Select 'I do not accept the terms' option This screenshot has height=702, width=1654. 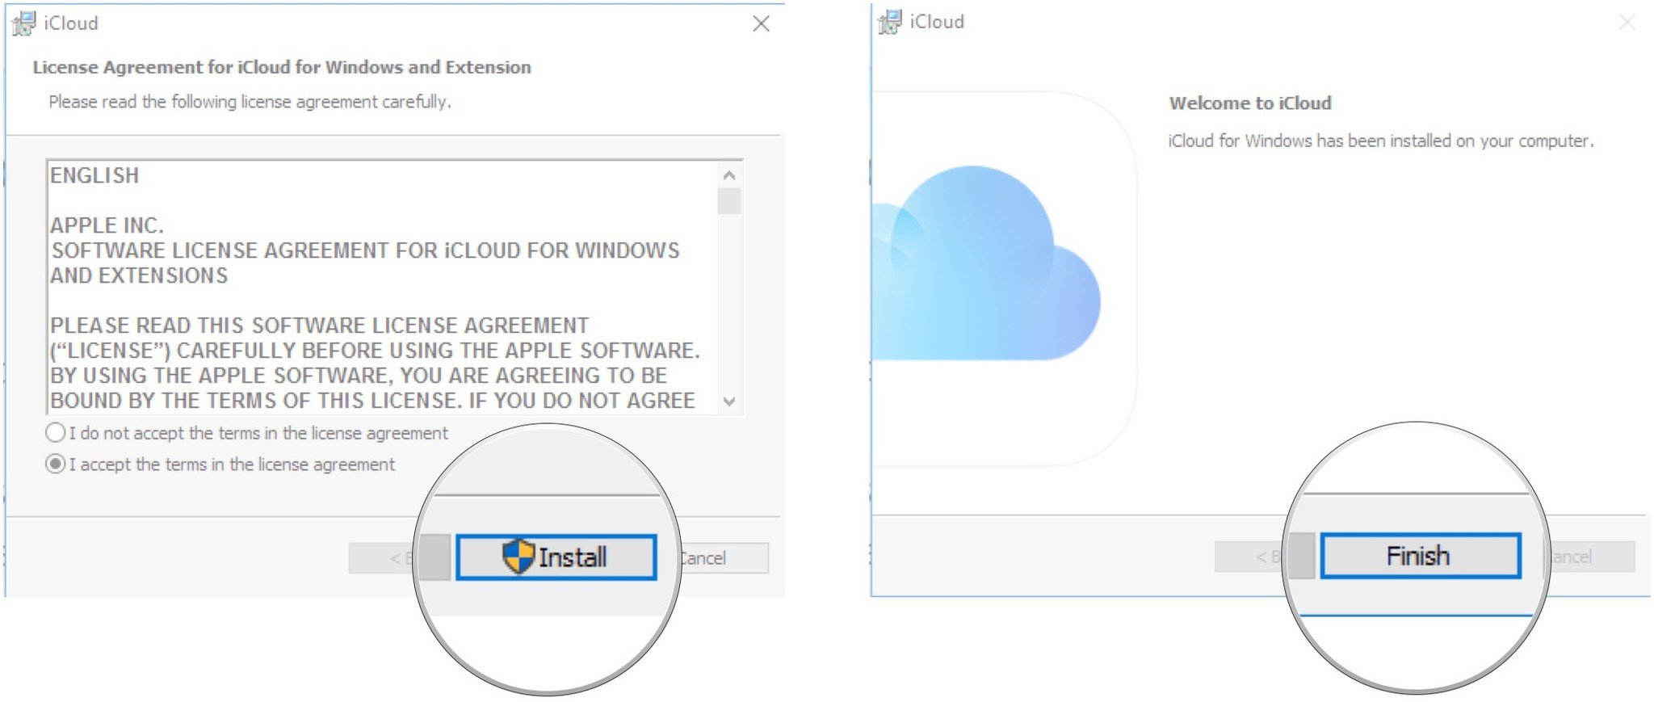[55, 433]
